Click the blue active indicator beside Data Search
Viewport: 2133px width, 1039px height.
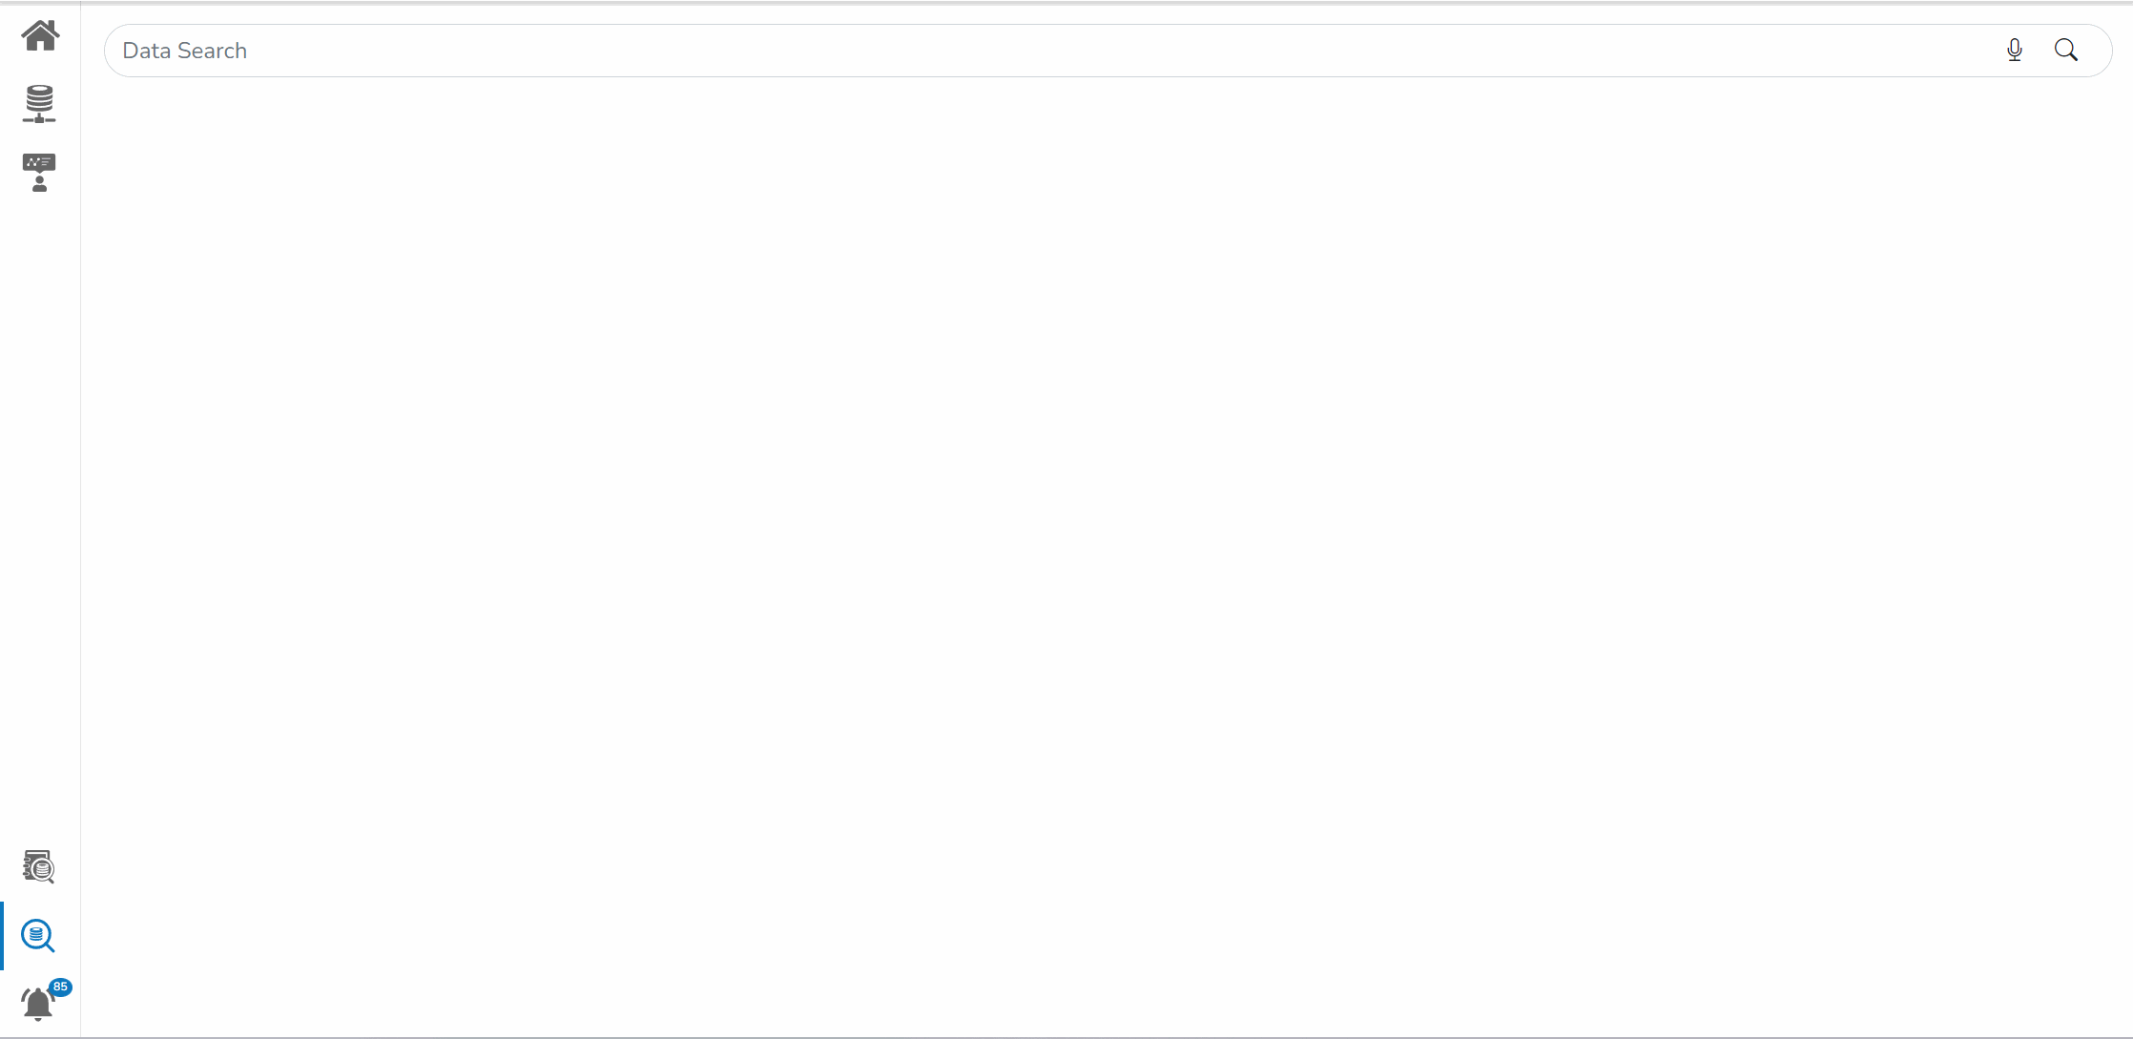pyautogui.click(x=2, y=936)
